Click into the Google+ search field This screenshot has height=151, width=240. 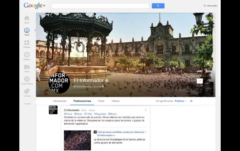(x=100, y=6)
